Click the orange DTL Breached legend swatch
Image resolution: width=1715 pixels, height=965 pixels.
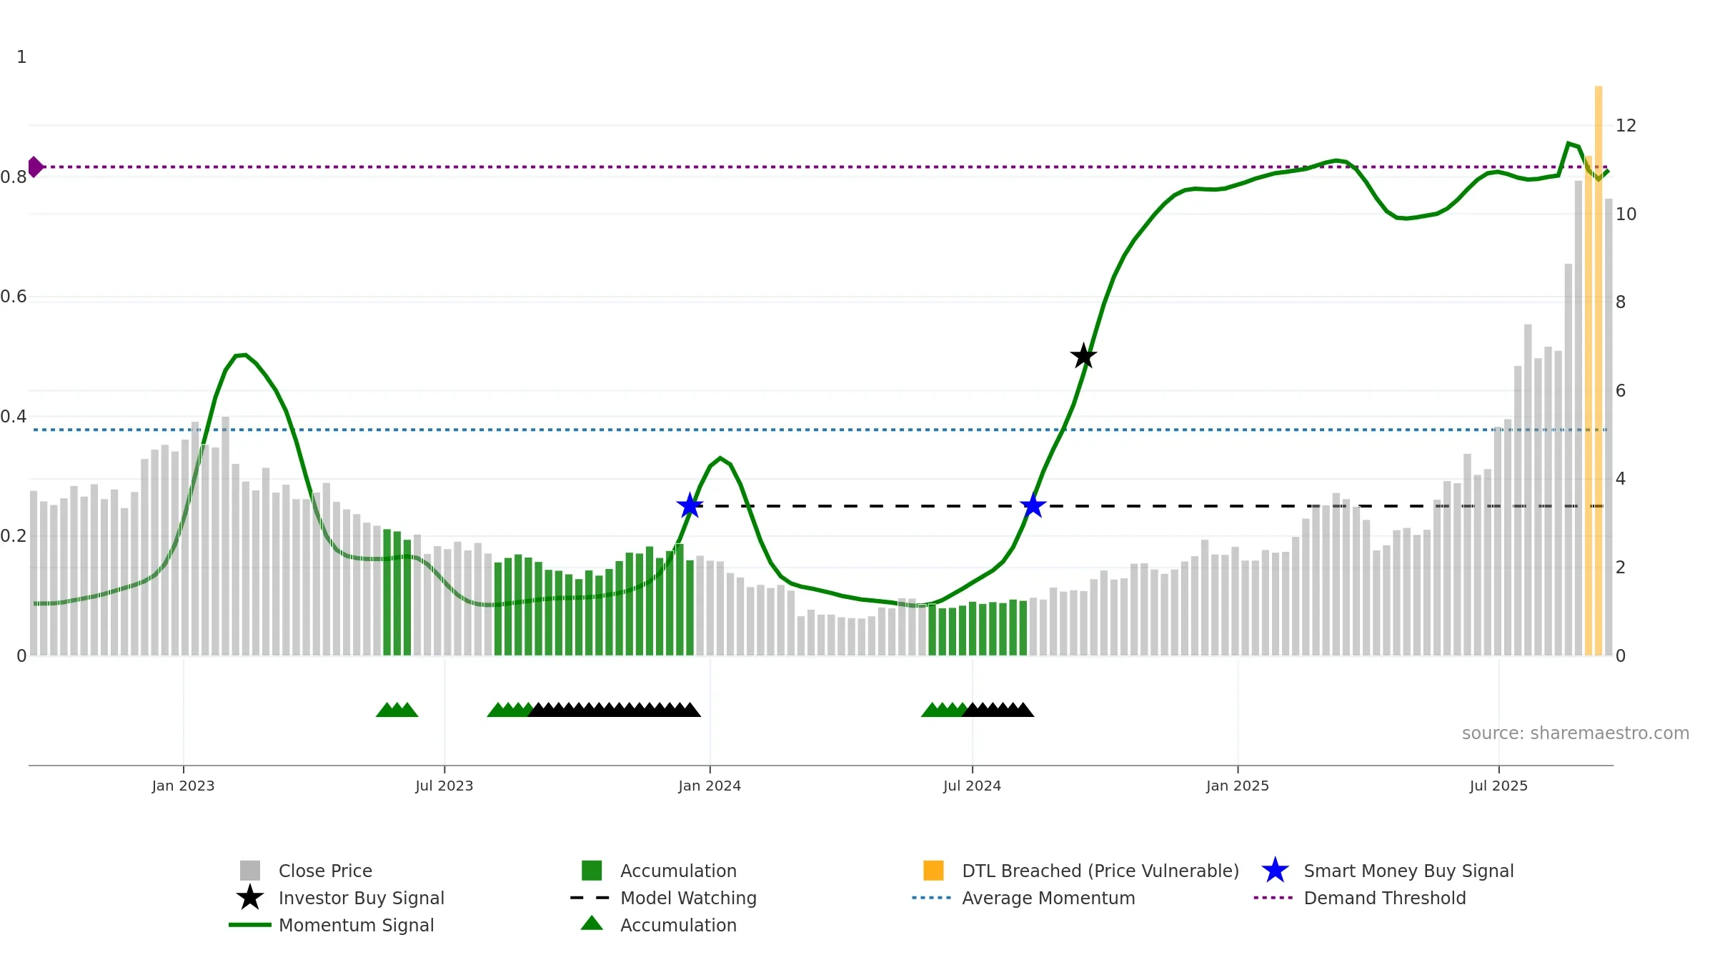(x=933, y=871)
